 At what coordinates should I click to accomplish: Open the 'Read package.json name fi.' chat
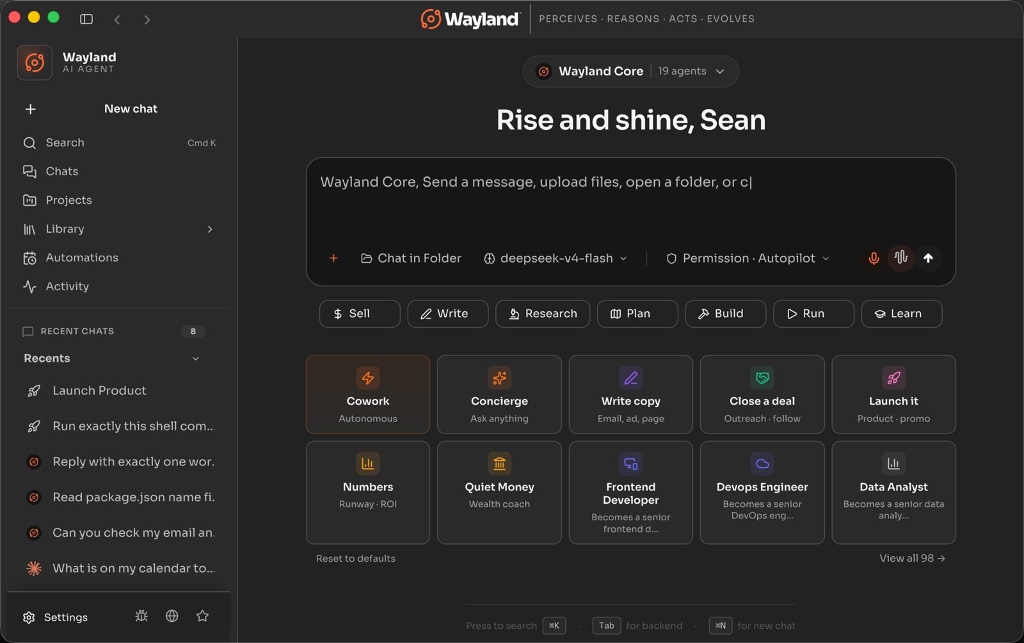pos(119,497)
